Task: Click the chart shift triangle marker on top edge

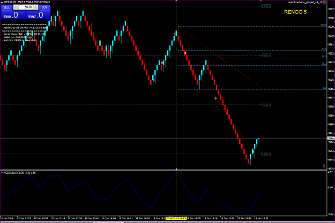Action: pos(261,1)
